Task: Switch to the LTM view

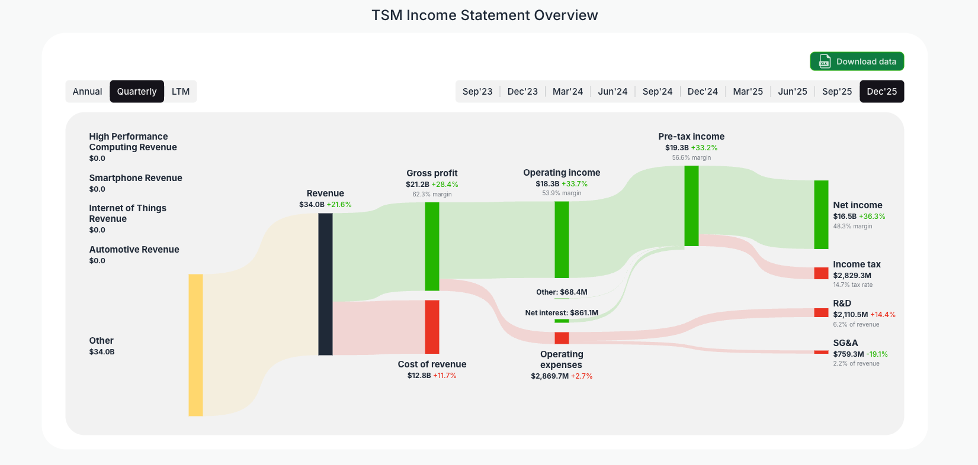Action: tap(181, 92)
